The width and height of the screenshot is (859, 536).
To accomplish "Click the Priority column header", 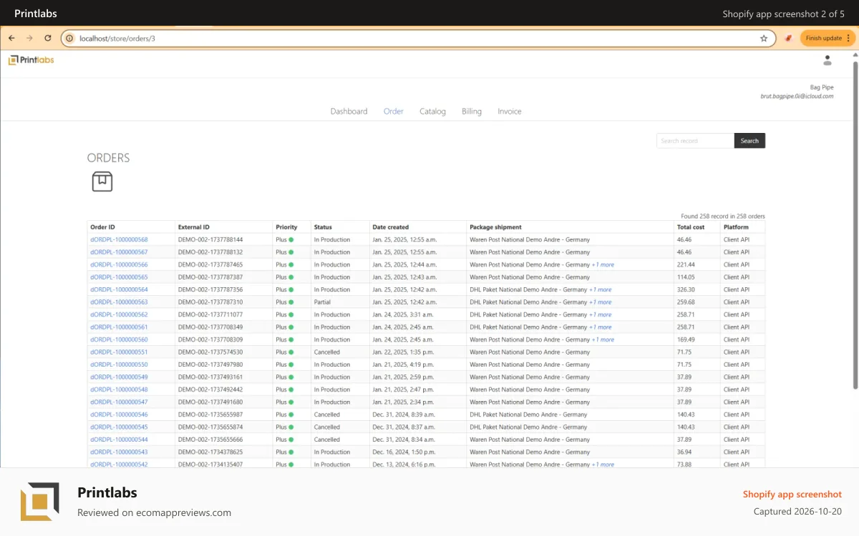I will click(x=286, y=227).
